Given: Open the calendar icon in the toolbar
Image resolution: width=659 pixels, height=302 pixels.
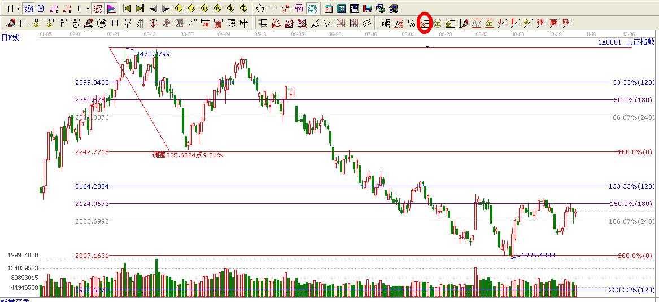Looking at the screenshot, I should click(x=329, y=8).
